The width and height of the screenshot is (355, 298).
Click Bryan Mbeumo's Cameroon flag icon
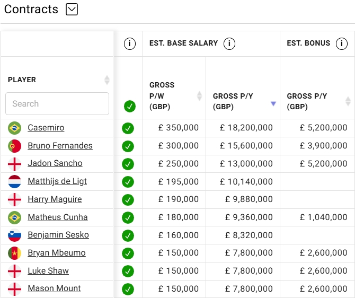click(14, 253)
